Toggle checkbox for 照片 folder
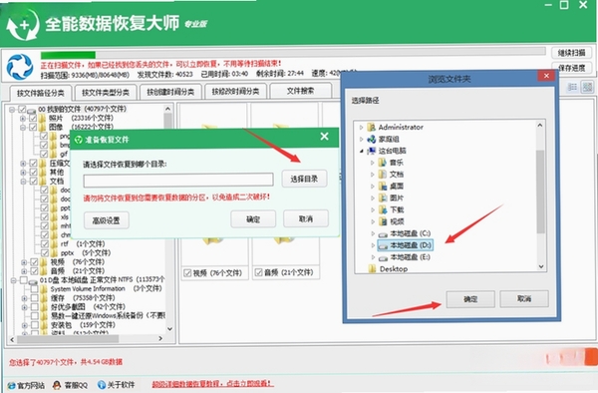 point(33,118)
